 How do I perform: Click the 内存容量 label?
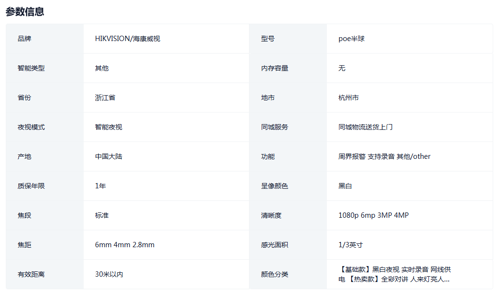pyautogui.click(x=274, y=68)
